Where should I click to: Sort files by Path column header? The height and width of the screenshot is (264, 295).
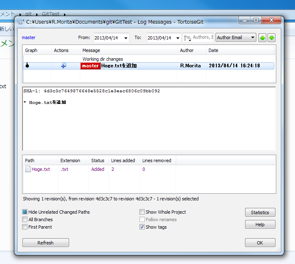pyautogui.click(x=40, y=160)
